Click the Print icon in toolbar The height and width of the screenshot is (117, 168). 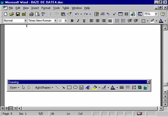click(31, 14)
